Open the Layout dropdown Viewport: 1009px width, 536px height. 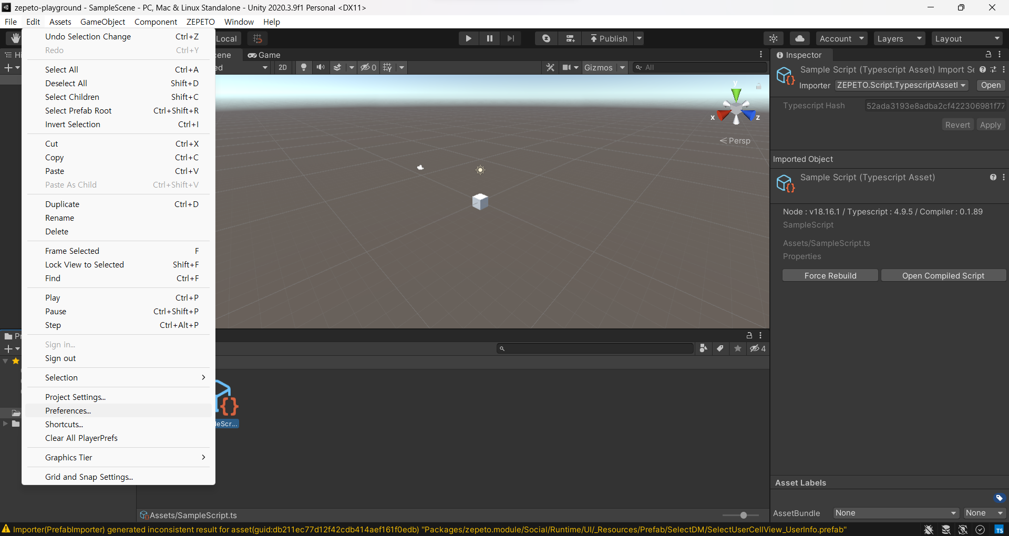pos(967,38)
